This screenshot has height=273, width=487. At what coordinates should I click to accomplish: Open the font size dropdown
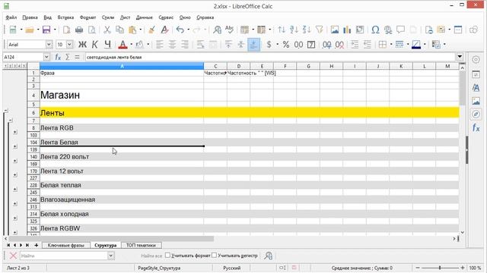pos(69,45)
